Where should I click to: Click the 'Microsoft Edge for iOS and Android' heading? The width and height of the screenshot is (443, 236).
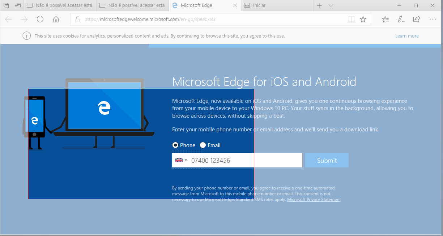click(264, 82)
